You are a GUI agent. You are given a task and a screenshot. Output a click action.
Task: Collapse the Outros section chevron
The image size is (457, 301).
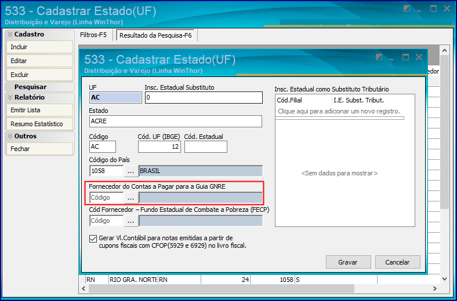pos(10,137)
